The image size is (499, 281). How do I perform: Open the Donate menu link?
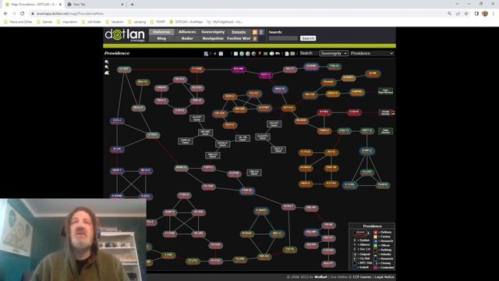[239, 32]
